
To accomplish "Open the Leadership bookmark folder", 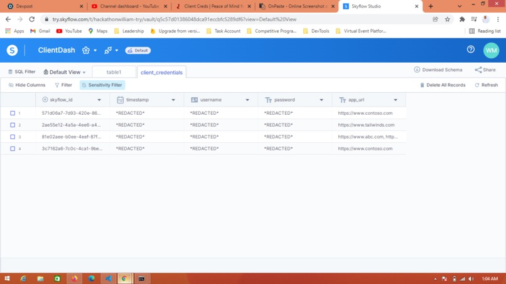I will [129, 31].
